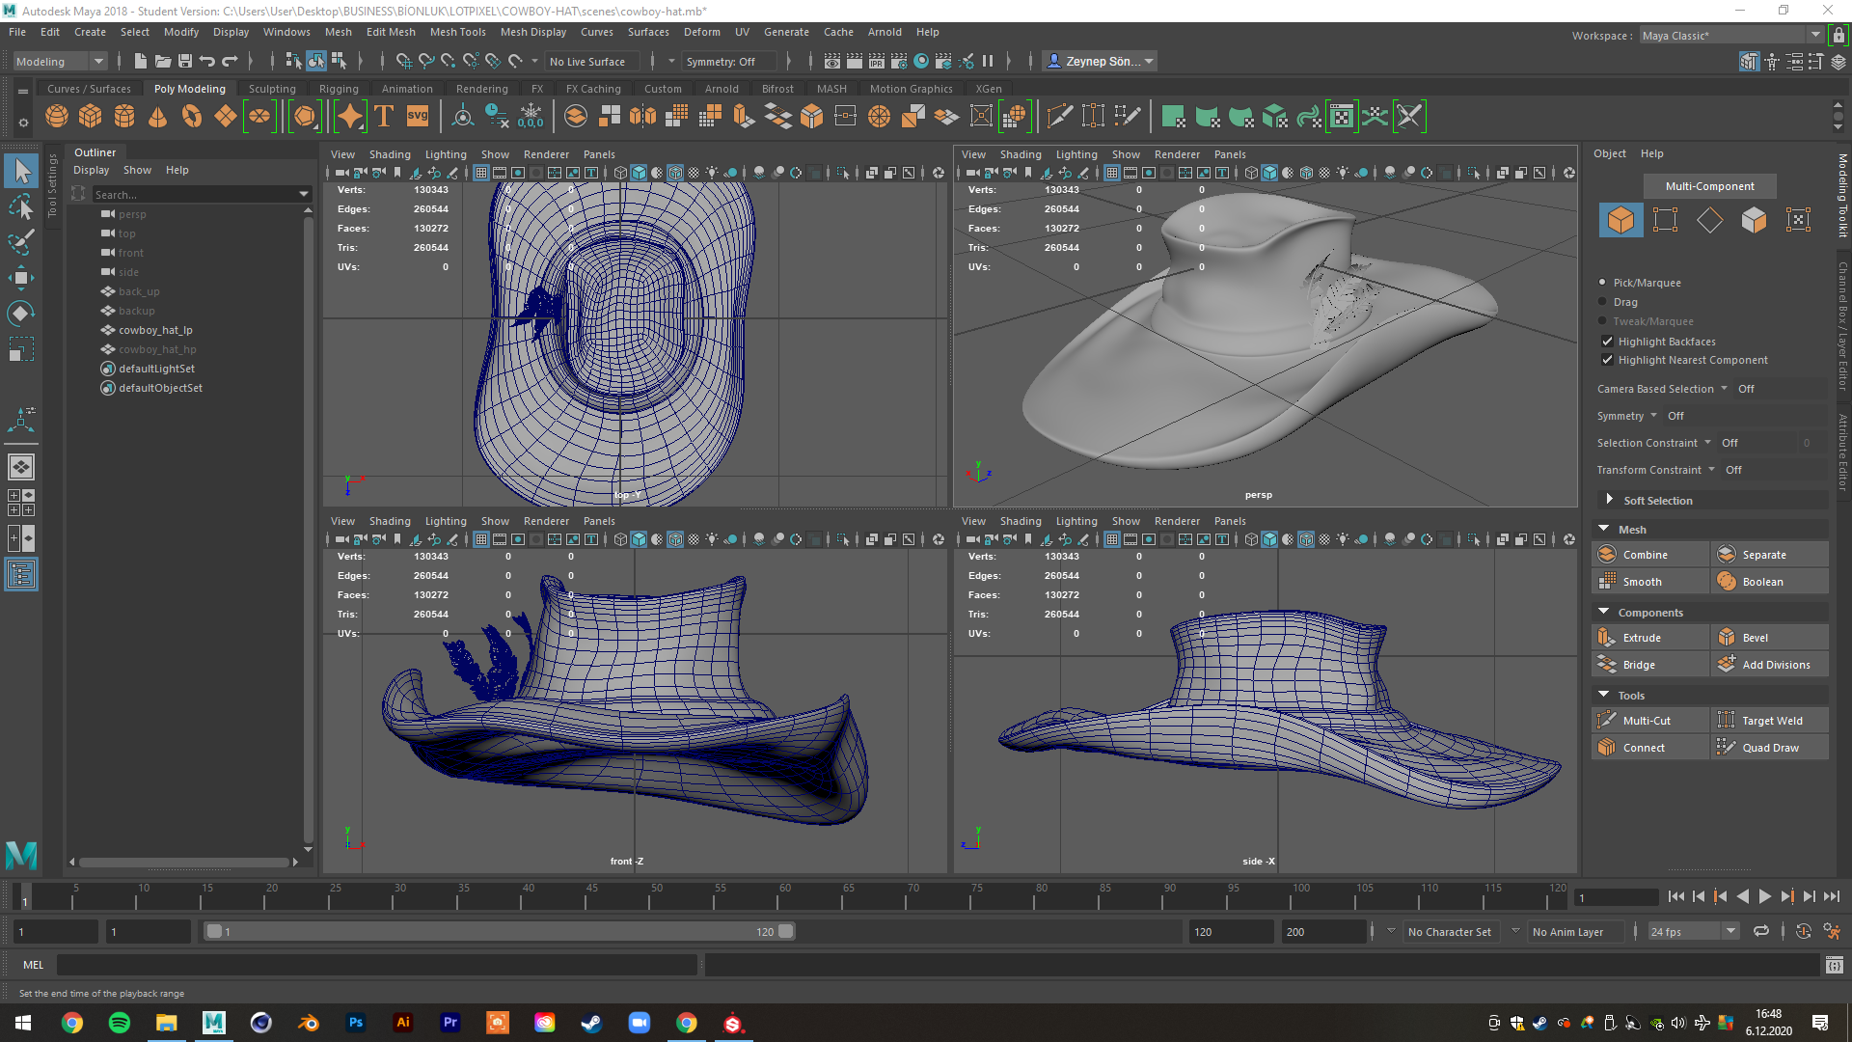Switch to the Sculpting shelf tab
1852x1042 pixels.
click(x=272, y=89)
